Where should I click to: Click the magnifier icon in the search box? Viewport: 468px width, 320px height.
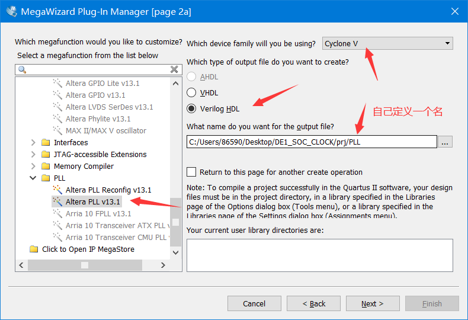[x=23, y=69]
